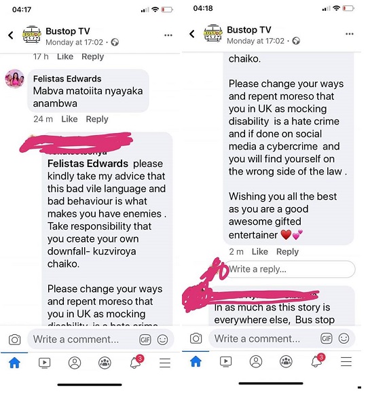Tap the back arrow in left screenshot
This screenshot has width=370, height=398.
(11, 35)
